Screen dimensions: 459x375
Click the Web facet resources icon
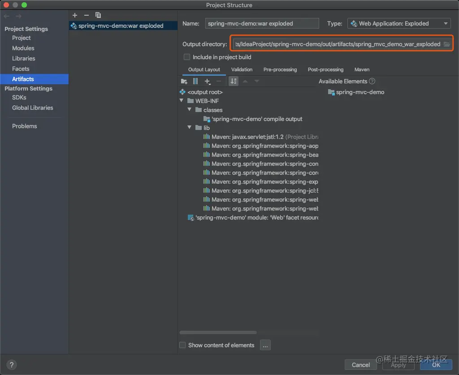(x=191, y=218)
